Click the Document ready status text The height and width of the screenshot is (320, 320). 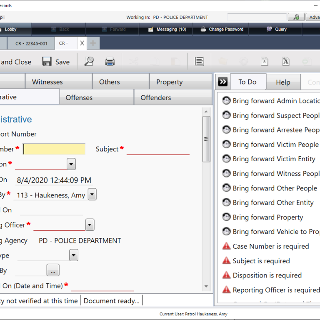(111, 301)
